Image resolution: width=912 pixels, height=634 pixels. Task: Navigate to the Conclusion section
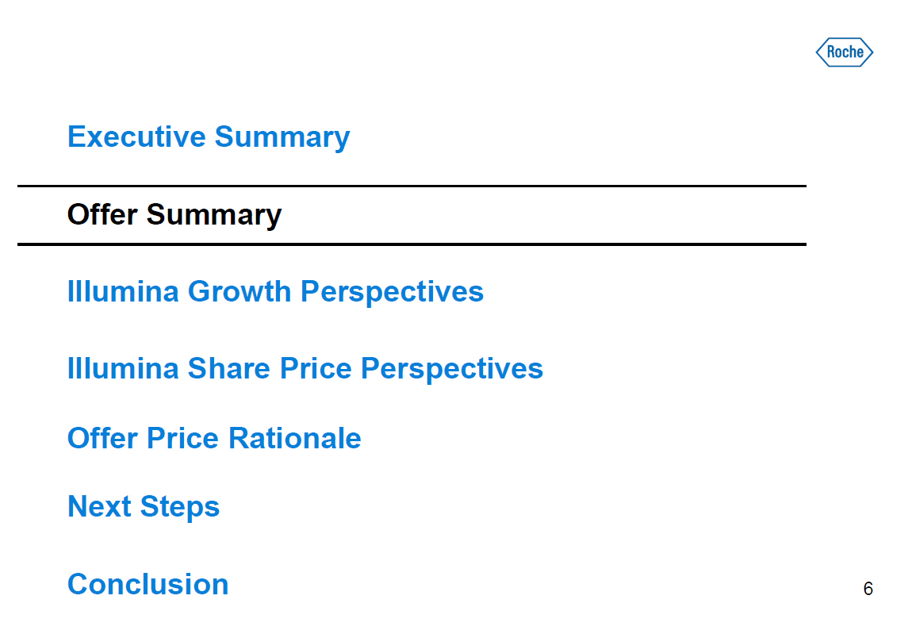tap(148, 584)
